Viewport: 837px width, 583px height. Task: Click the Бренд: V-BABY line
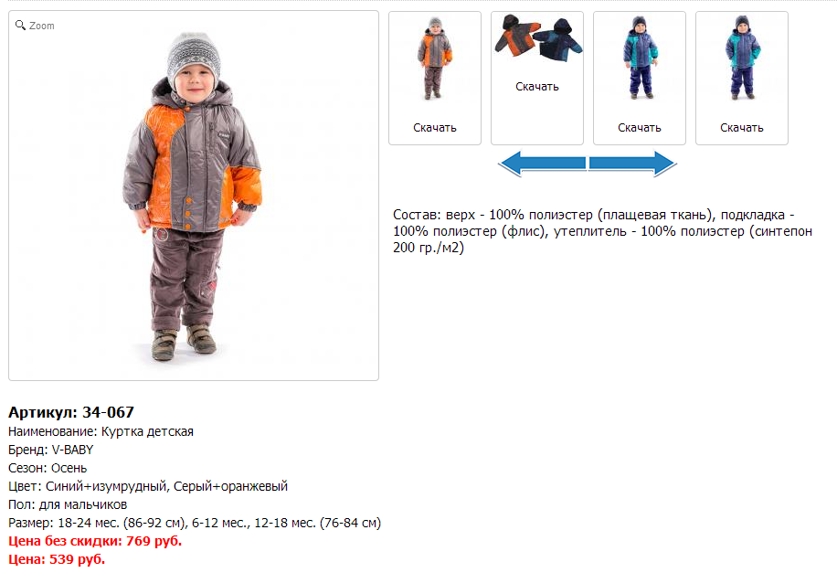pyautogui.click(x=50, y=450)
